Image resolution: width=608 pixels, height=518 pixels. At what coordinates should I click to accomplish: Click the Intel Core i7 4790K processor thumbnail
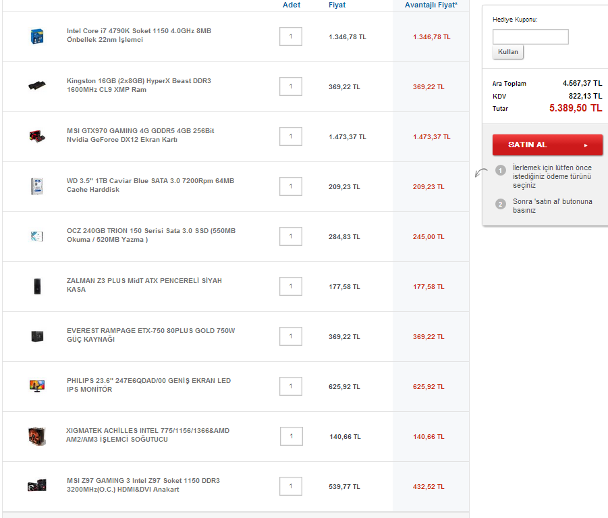[37, 36]
